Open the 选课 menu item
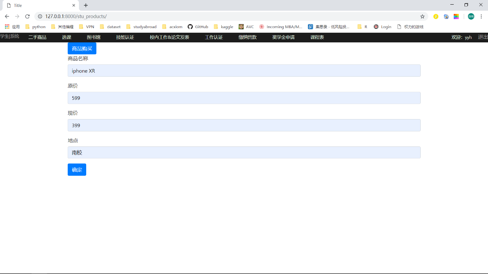The height and width of the screenshot is (274, 488). (67, 37)
